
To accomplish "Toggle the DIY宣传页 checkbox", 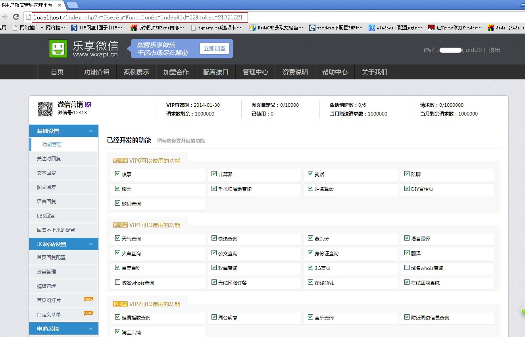I will coord(407,189).
